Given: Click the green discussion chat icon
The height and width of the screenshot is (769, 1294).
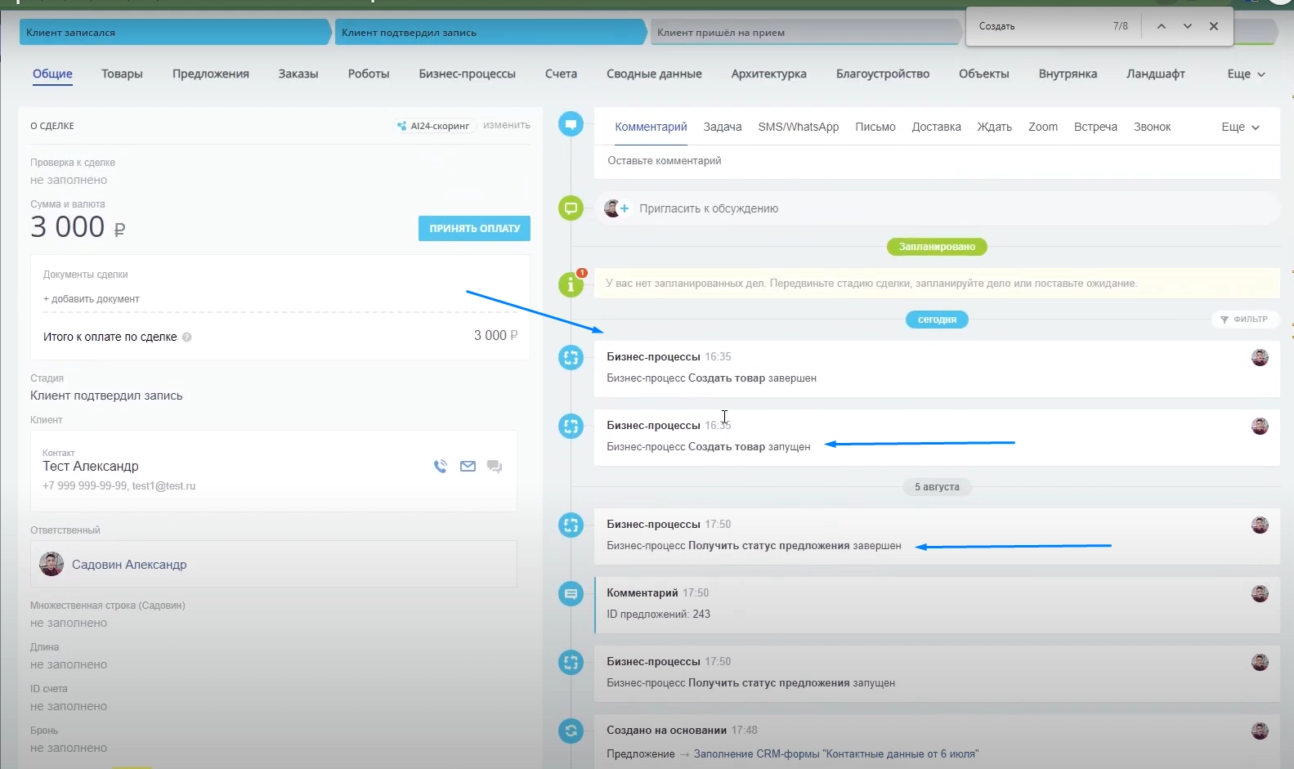Looking at the screenshot, I should (x=571, y=208).
